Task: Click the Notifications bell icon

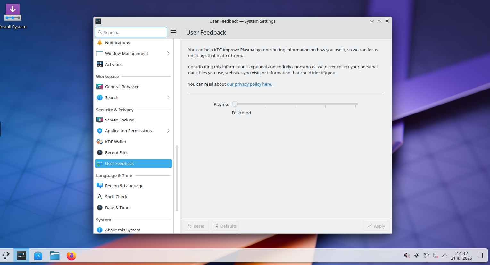Action: (100, 43)
